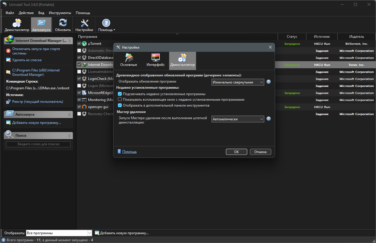
Task: Click the MicrosoftEdgeU row icon
Action: coord(84,93)
